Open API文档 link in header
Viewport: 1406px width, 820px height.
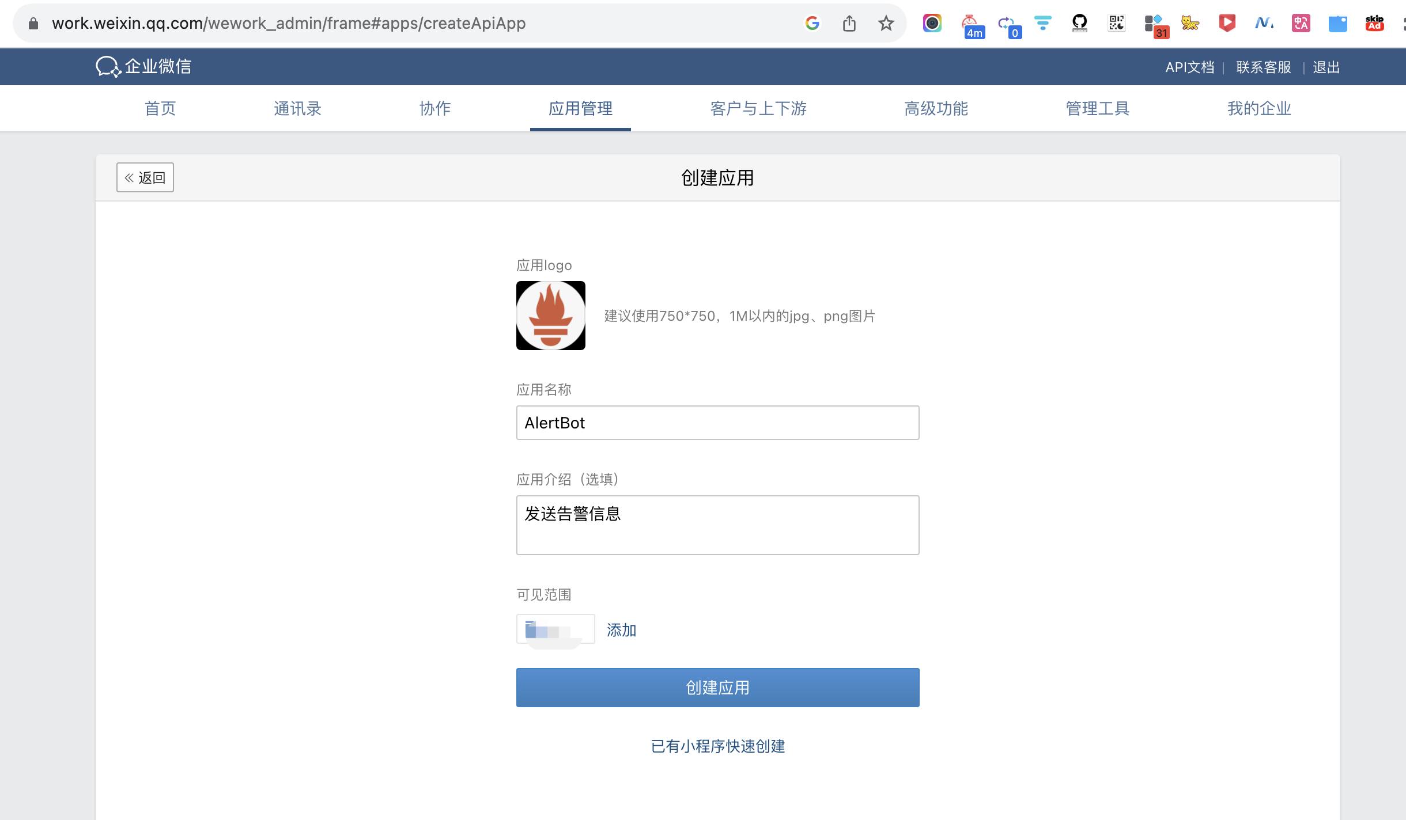click(1189, 67)
